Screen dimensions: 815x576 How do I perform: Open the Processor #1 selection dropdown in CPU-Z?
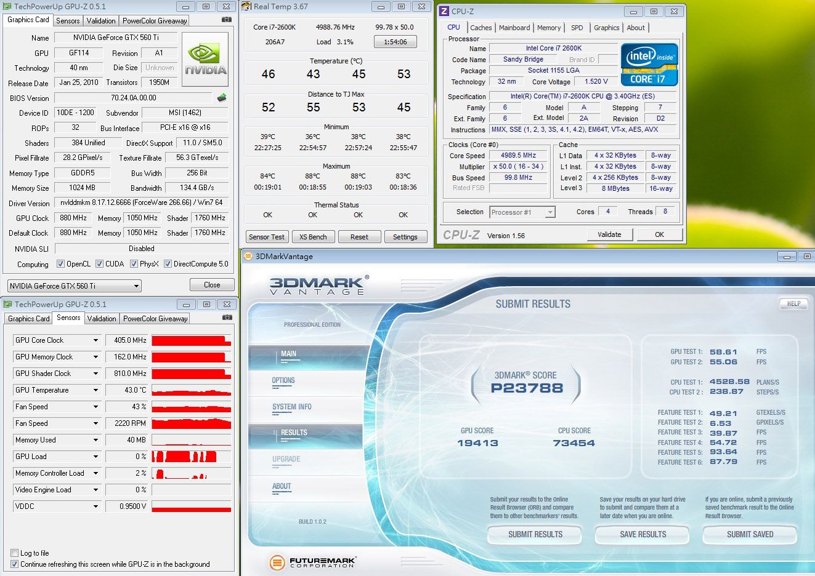click(x=522, y=212)
